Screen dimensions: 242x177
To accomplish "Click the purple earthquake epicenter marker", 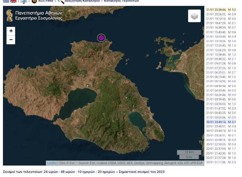I will click(x=101, y=38).
